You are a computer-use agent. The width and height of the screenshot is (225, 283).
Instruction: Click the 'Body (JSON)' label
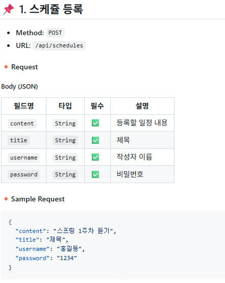[19, 87]
